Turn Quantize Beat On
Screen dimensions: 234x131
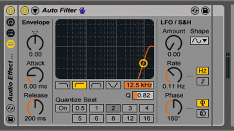point(63,108)
